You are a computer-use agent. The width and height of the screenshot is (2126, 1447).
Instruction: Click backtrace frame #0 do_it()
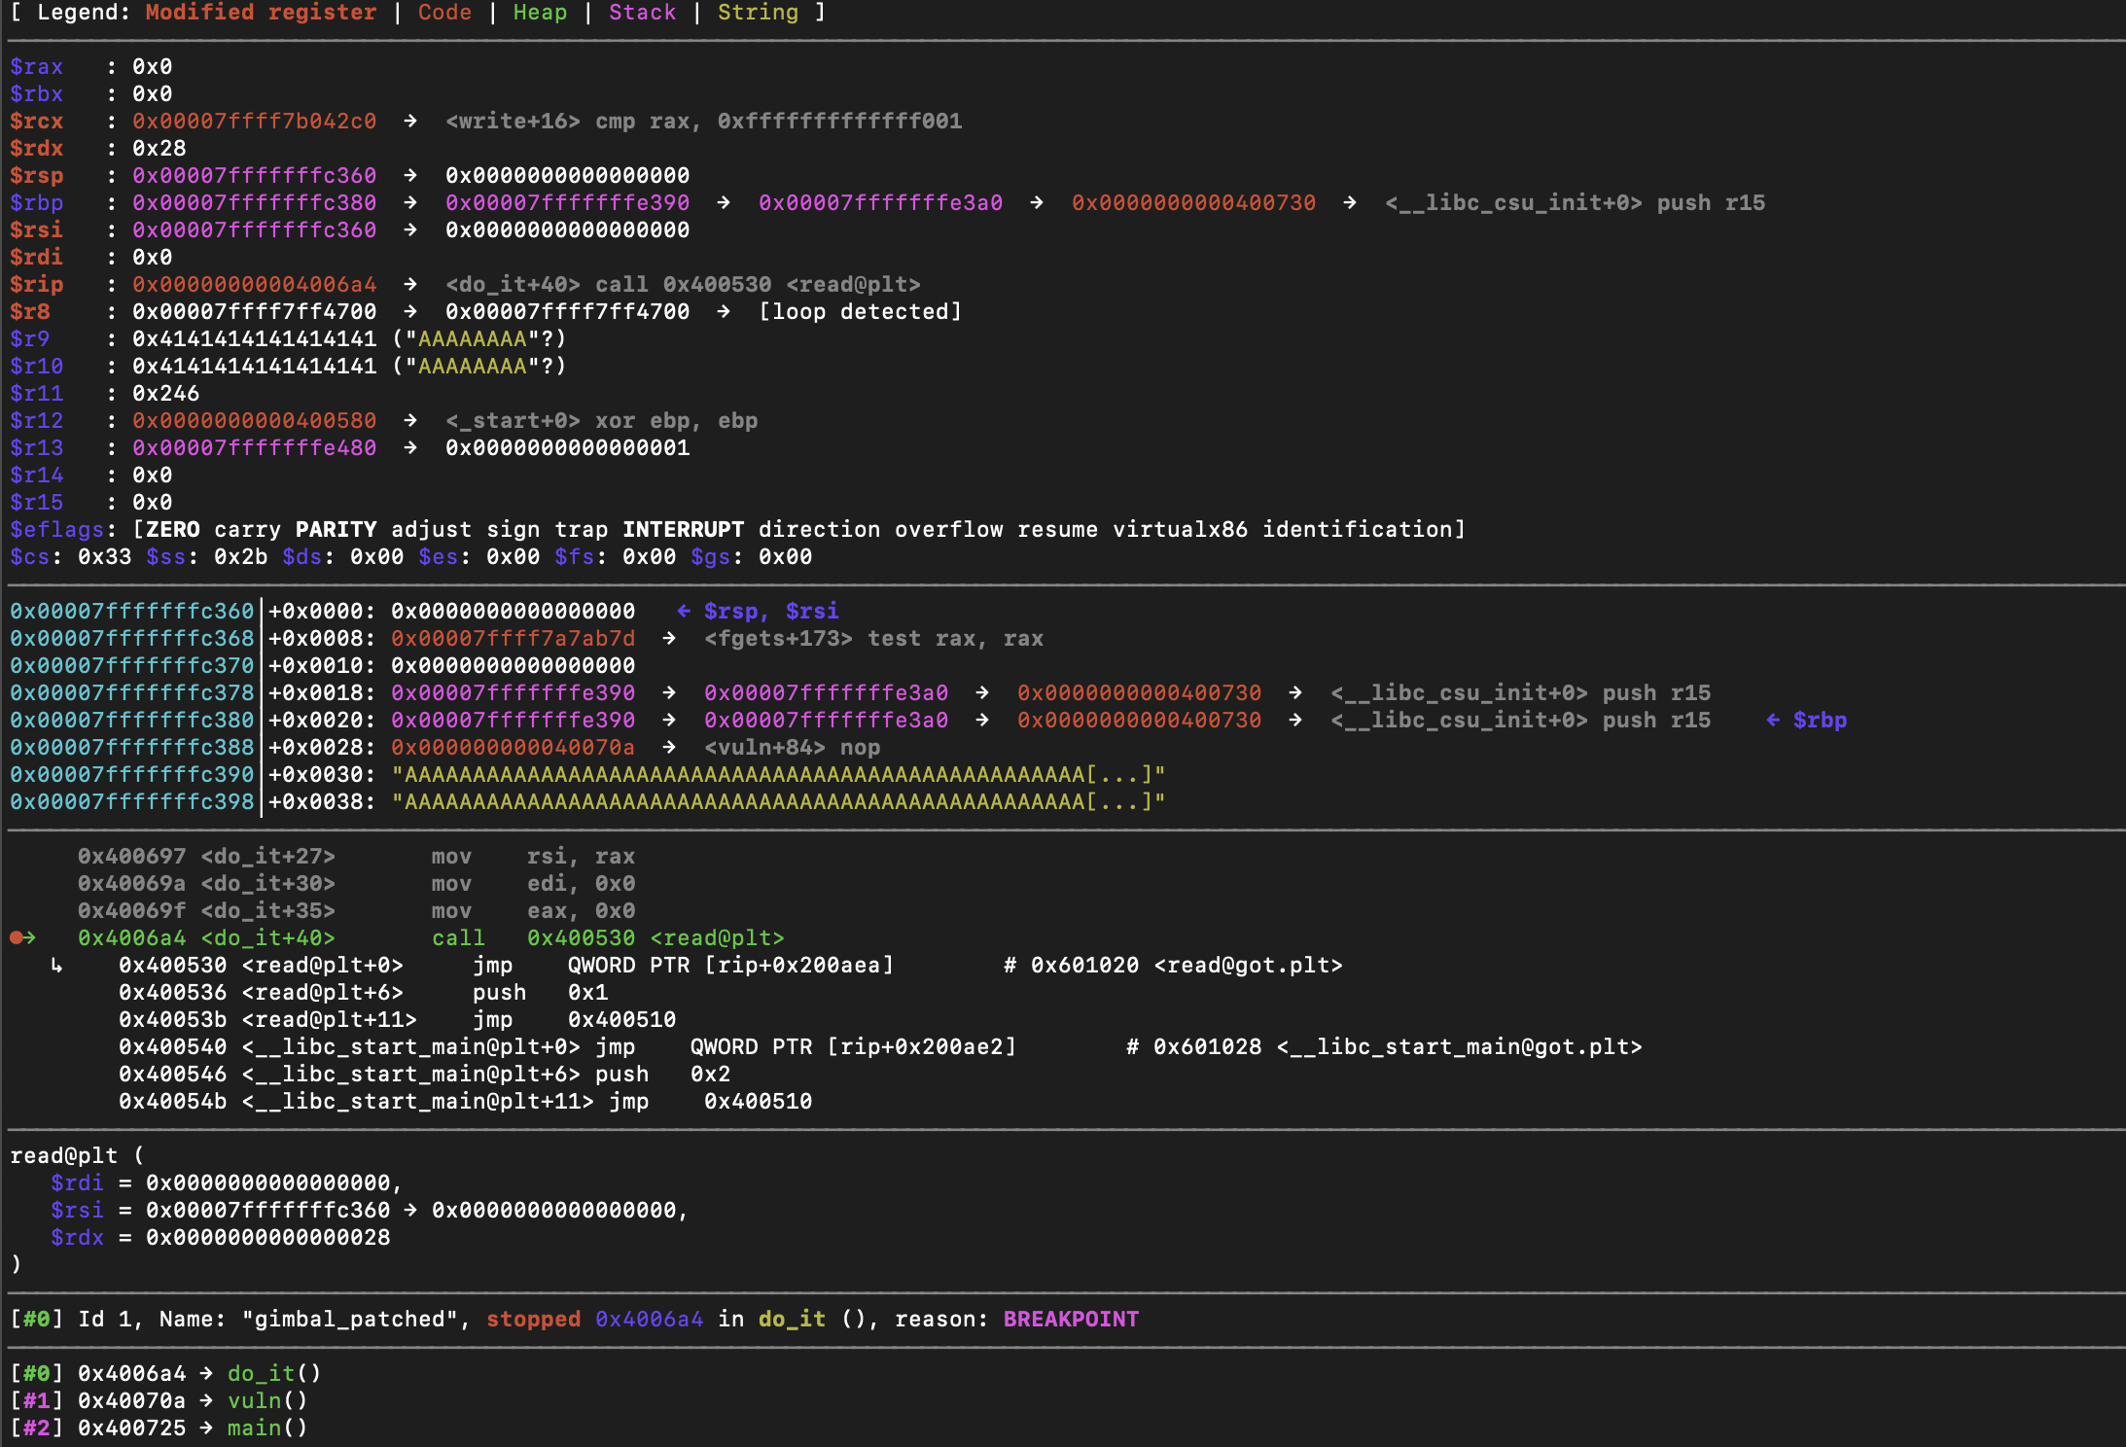point(165,1374)
